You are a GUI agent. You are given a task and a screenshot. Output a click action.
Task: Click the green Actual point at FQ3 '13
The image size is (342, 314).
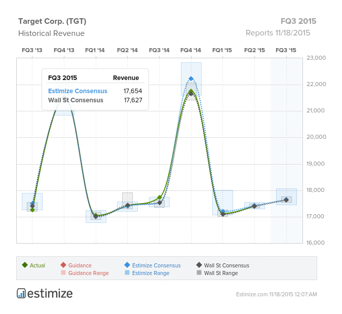(32, 210)
